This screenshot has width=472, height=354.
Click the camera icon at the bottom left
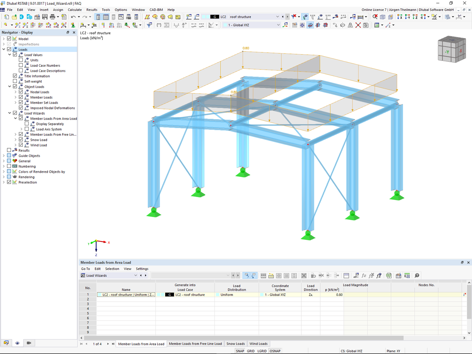[x=28, y=343]
